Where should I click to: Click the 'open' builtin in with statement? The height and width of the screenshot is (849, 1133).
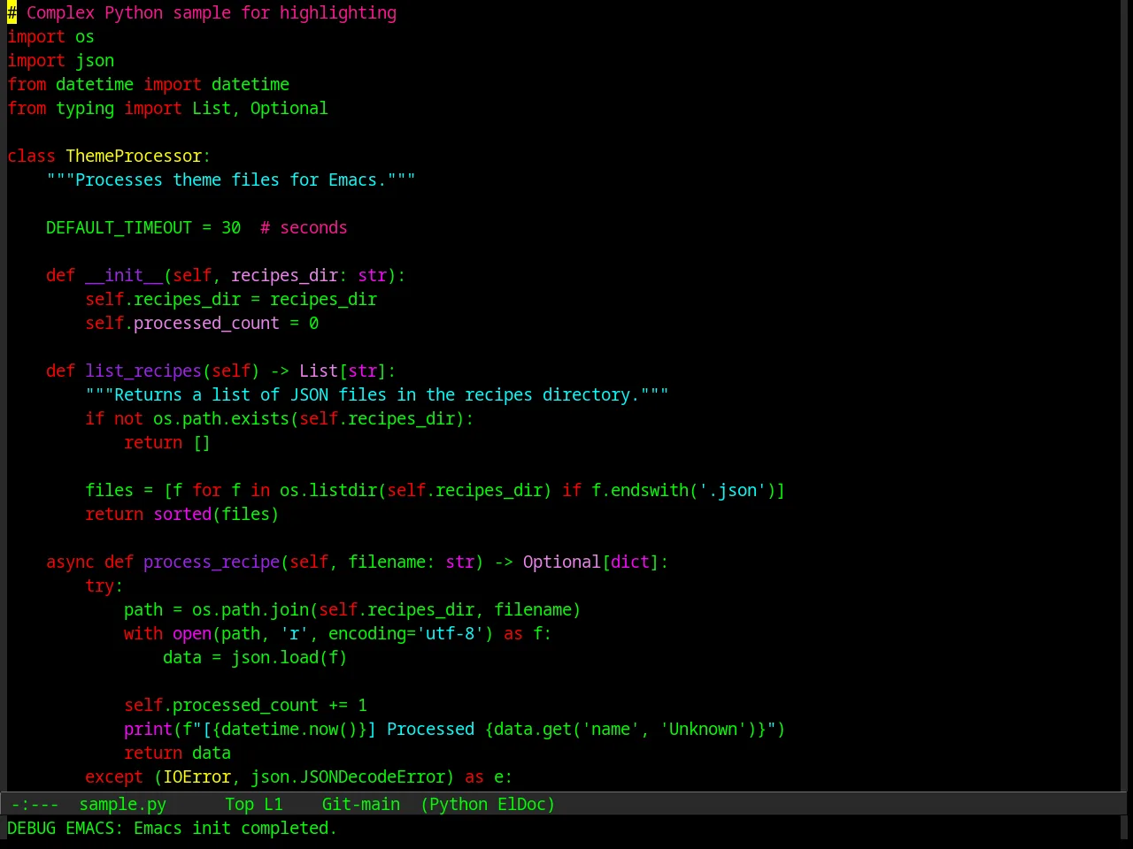click(x=192, y=633)
